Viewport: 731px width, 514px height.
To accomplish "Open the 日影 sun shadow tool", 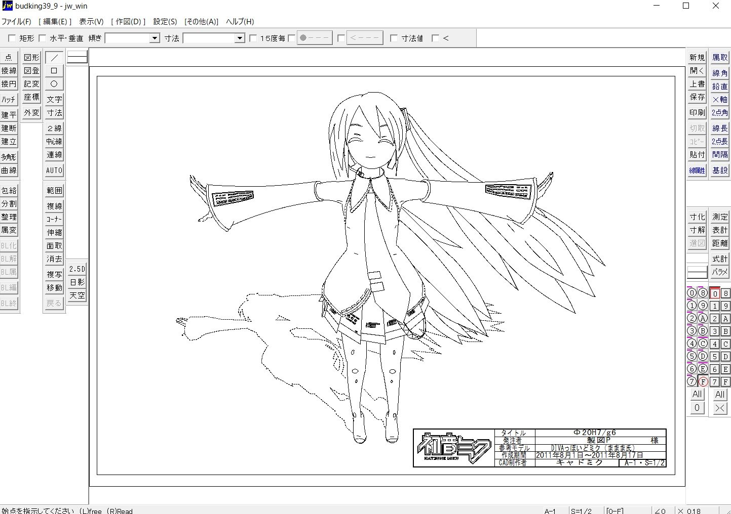I will (77, 282).
